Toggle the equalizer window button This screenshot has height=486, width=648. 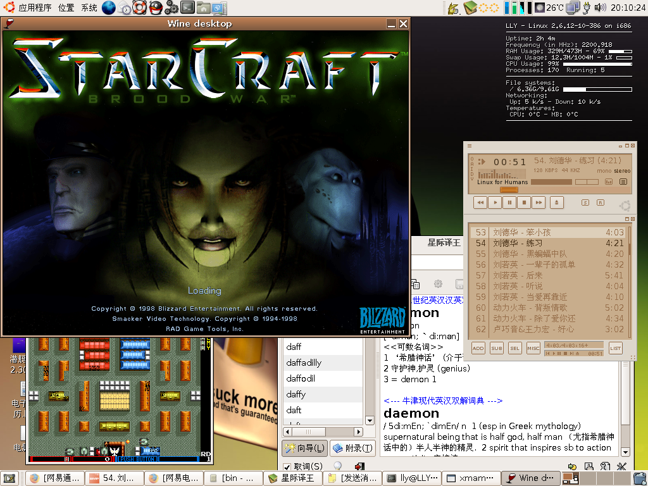pyautogui.click(x=609, y=182)
